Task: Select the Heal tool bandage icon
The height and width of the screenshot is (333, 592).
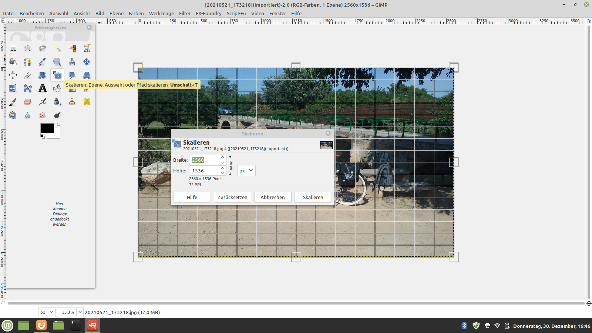Action: tap(87, 102)
